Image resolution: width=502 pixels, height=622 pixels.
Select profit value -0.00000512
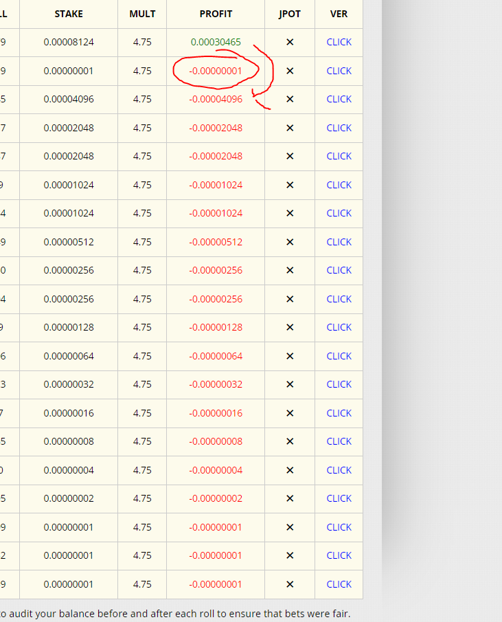(x=216, y=242)
